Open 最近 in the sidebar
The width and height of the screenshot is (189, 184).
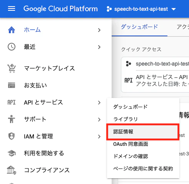click(x=30, y=47)
